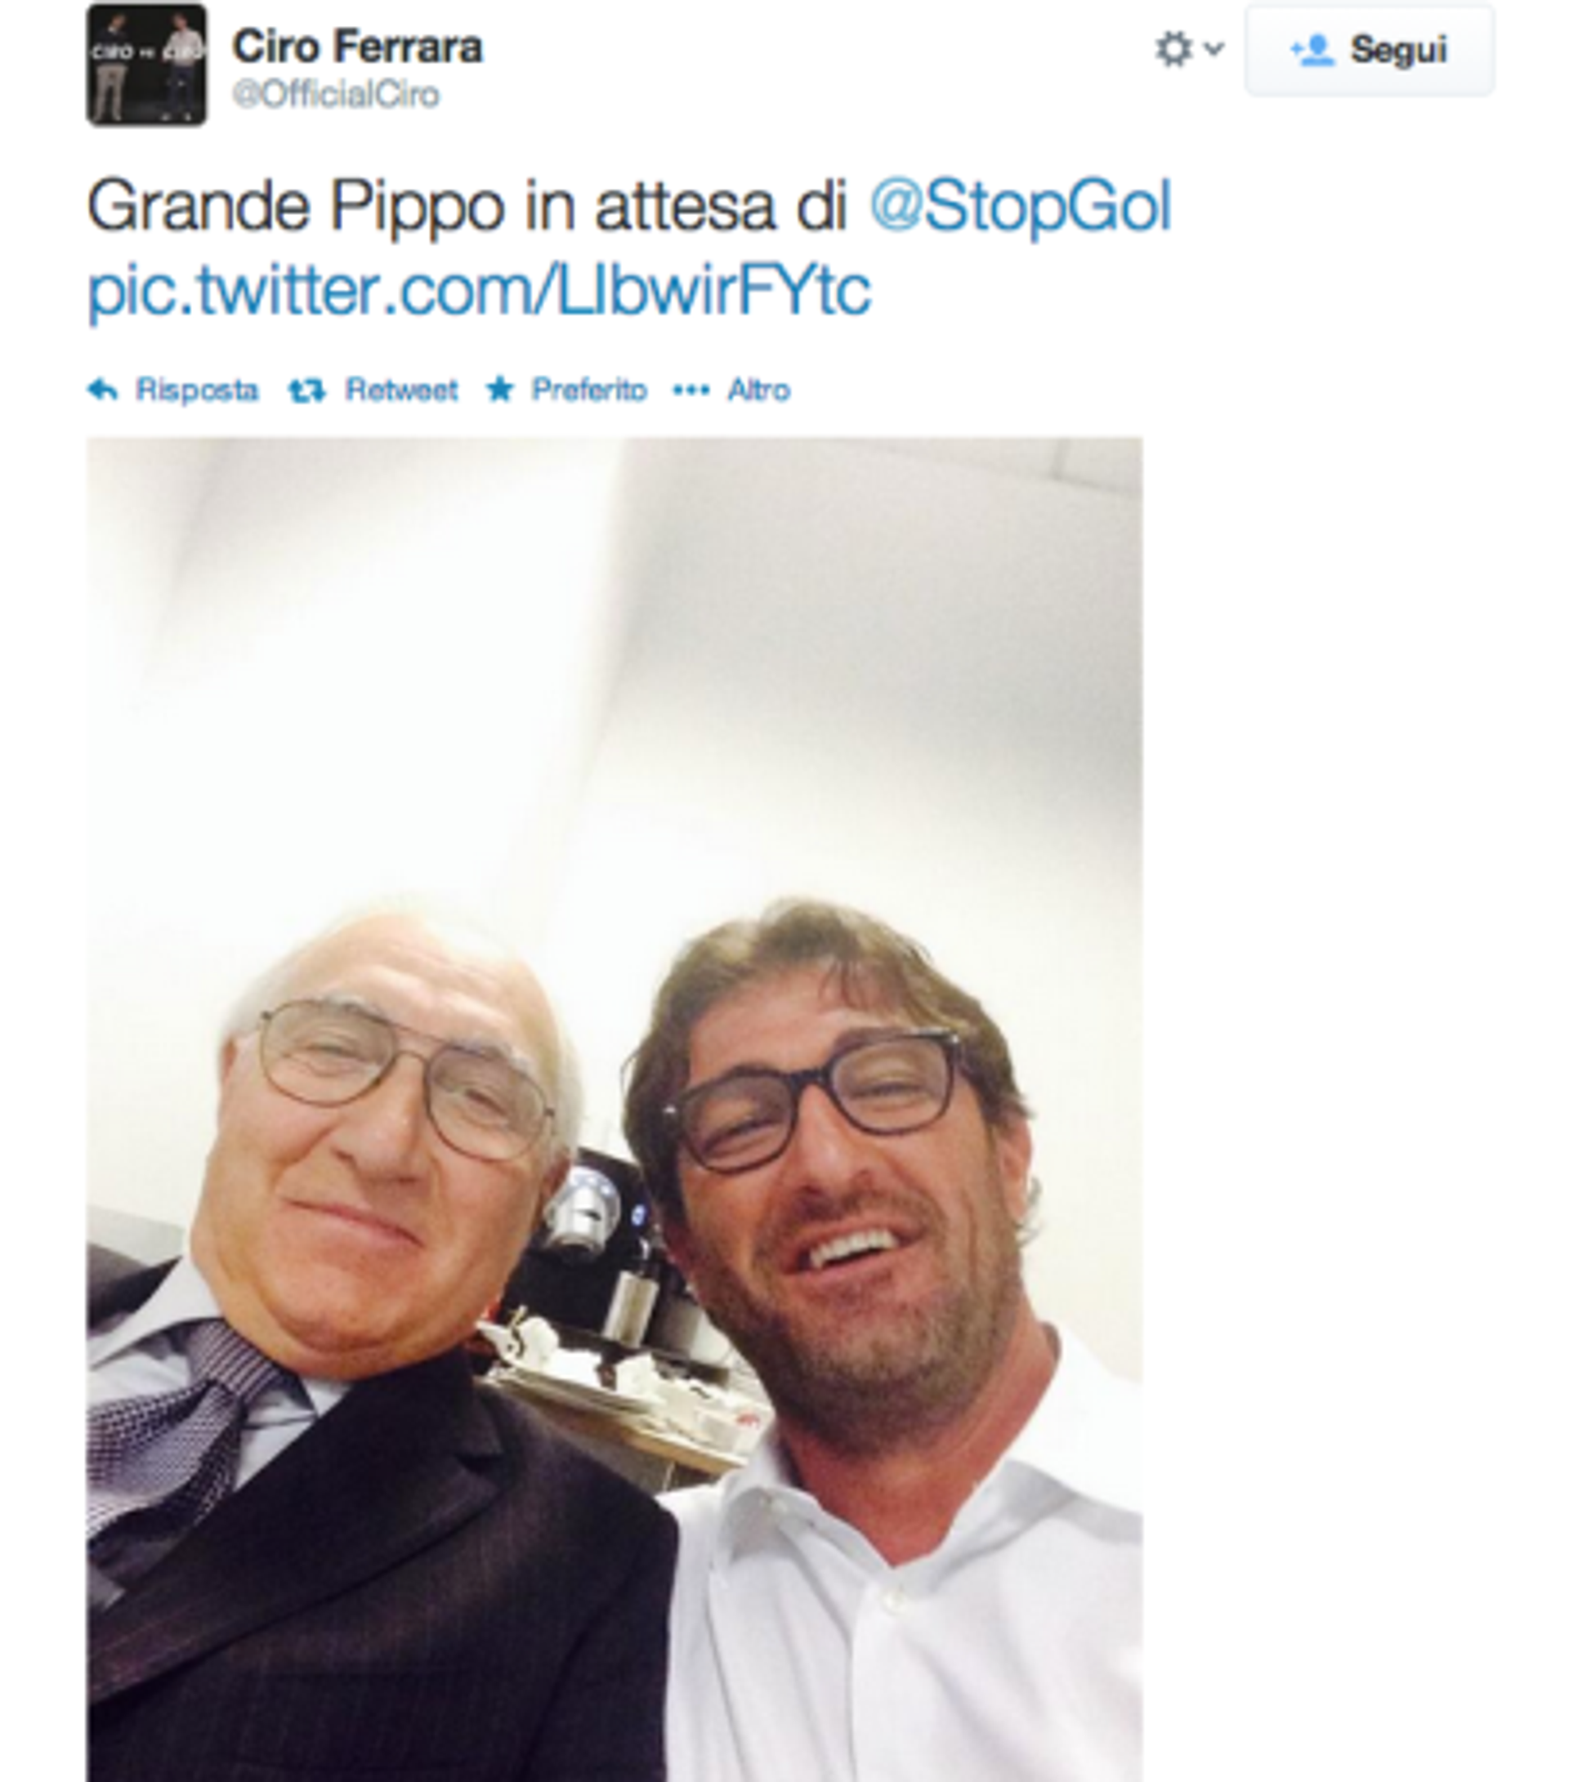Screen dimensions: 1569x1782
Task: Click the three-dots more icon
Action: click(x=691, y=391)
